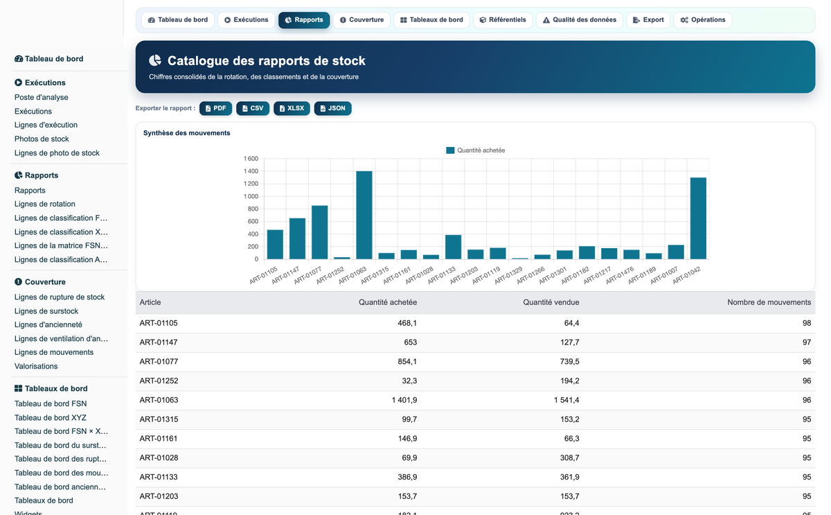Open Valorisations in the sidebar
The image size is (831, 515).
[x=36, y=367]
